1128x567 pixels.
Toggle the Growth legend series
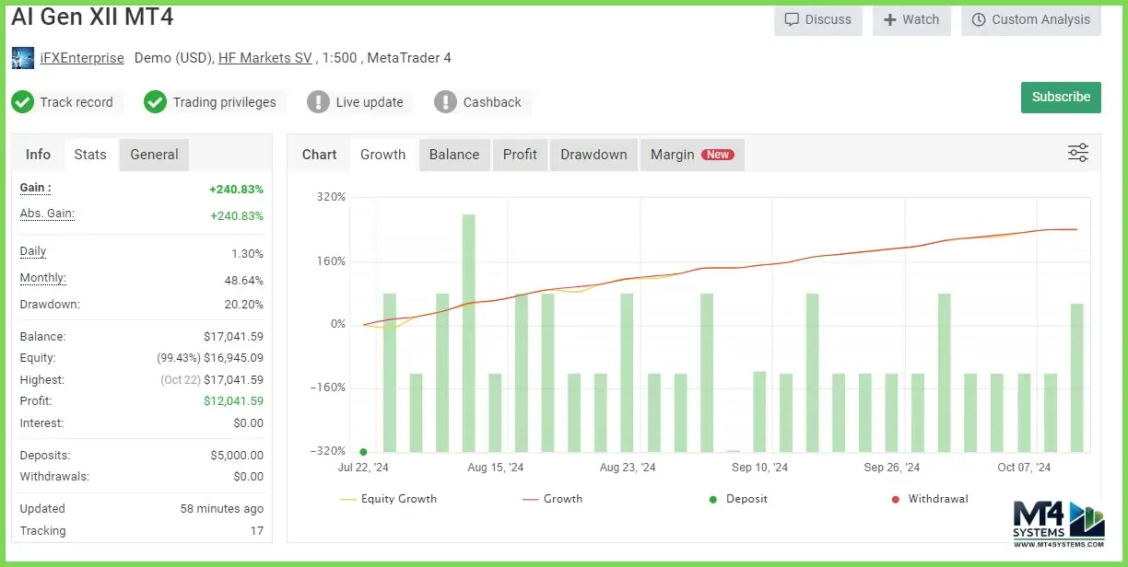[552, 499]
